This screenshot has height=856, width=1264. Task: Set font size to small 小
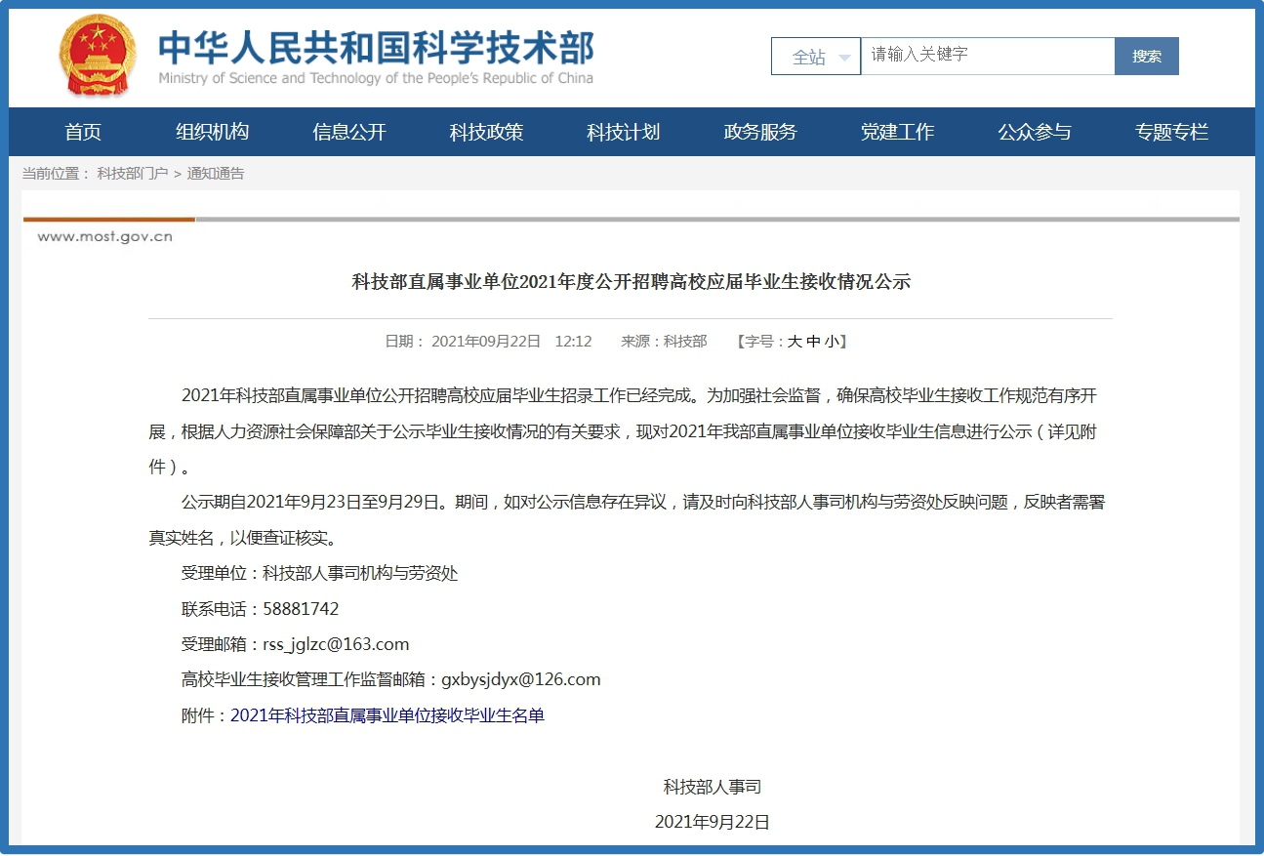click(830, 342)
